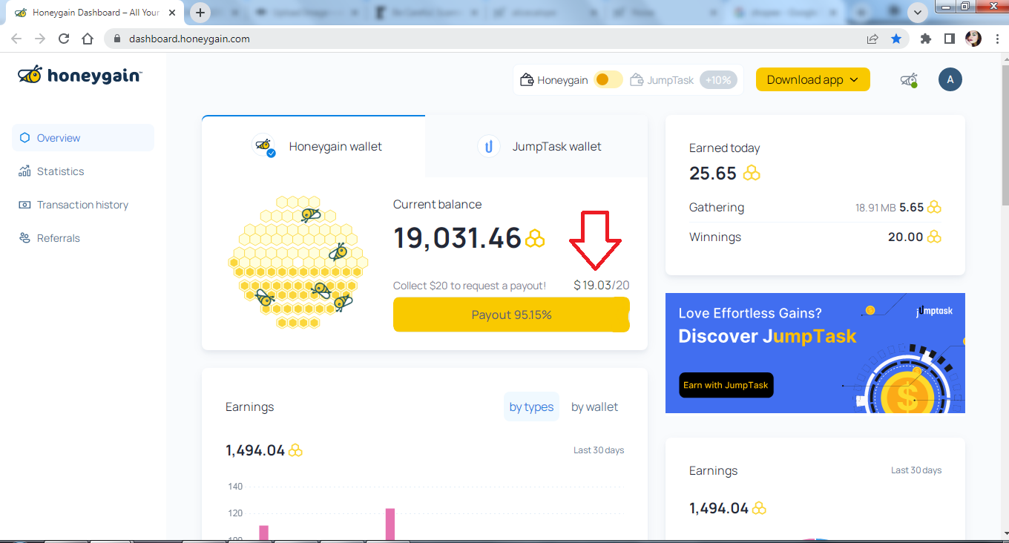Viewport: 1009px width, 543px height.
Task: Click the Gathering row label
Action: (717, 208)
